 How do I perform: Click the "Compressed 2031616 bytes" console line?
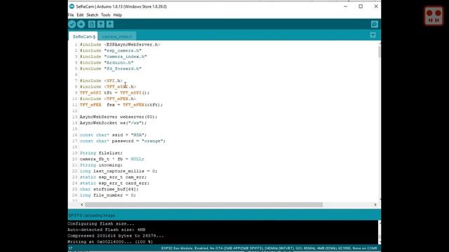(x=116, y=236)
